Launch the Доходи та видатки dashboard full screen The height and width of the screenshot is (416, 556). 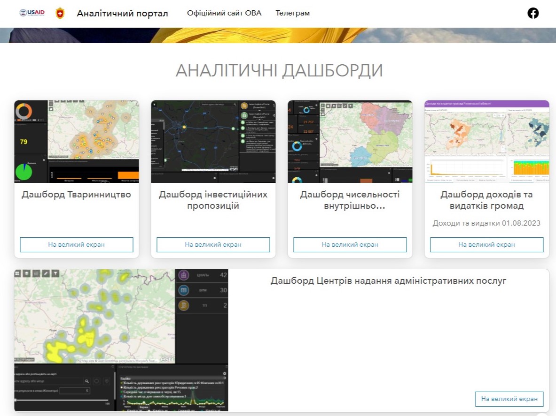[x=486, y=244]
